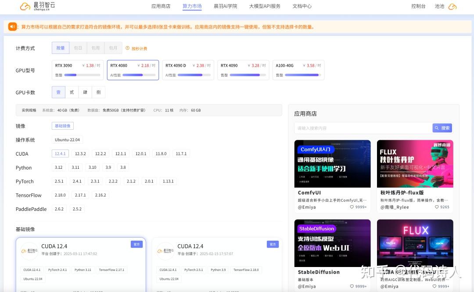The image size is (474, 292).
Task: Click the heart icon on StableDiffusion card
Action: click(352, 286)
